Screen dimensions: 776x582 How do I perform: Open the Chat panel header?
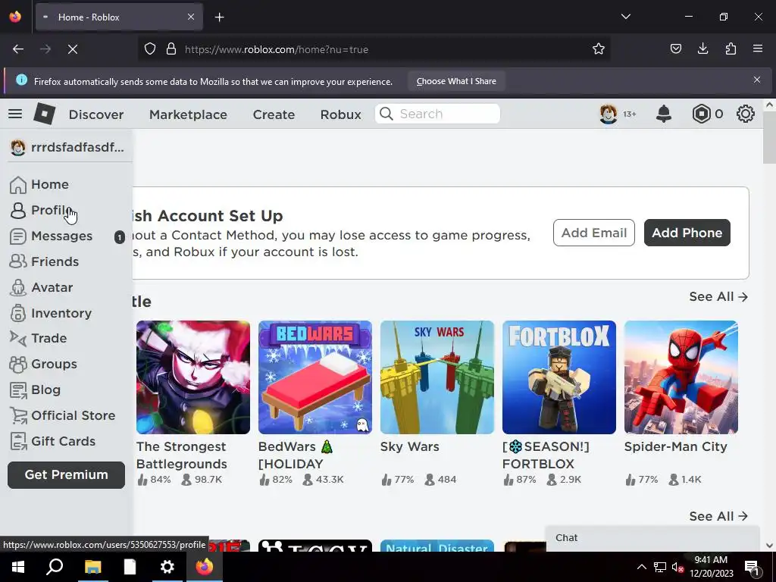[x=652, y=538]
